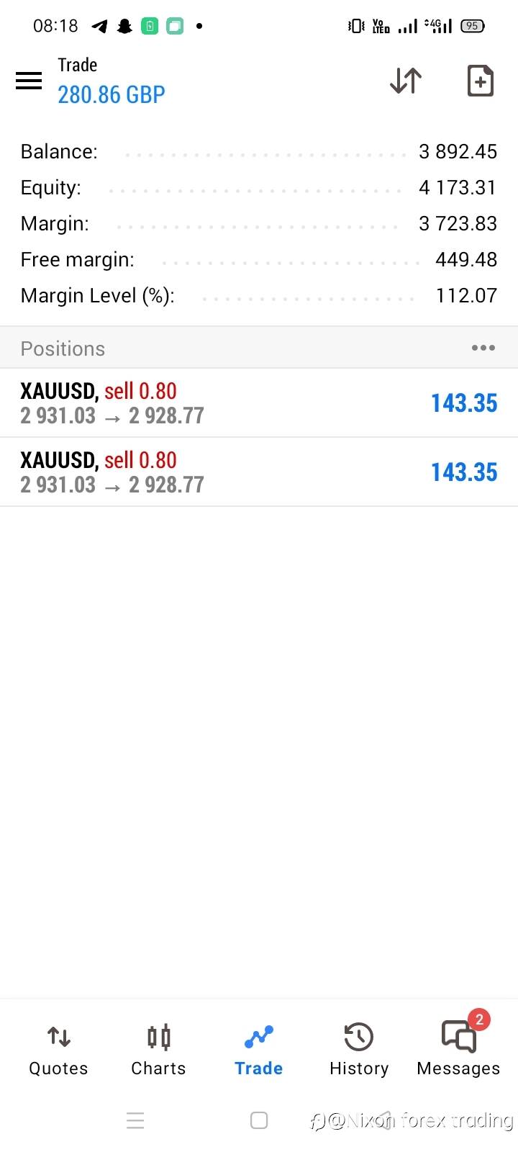
Task: Open the hamburger side menu
Action: (x=29, y=81)
